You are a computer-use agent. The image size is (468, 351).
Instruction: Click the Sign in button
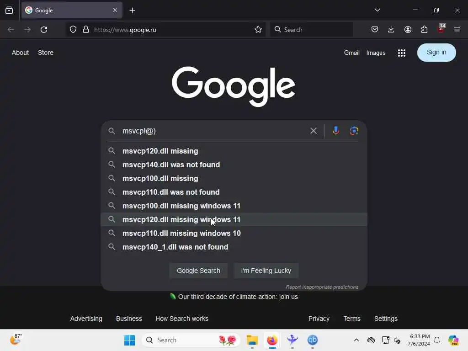[436, 53]
